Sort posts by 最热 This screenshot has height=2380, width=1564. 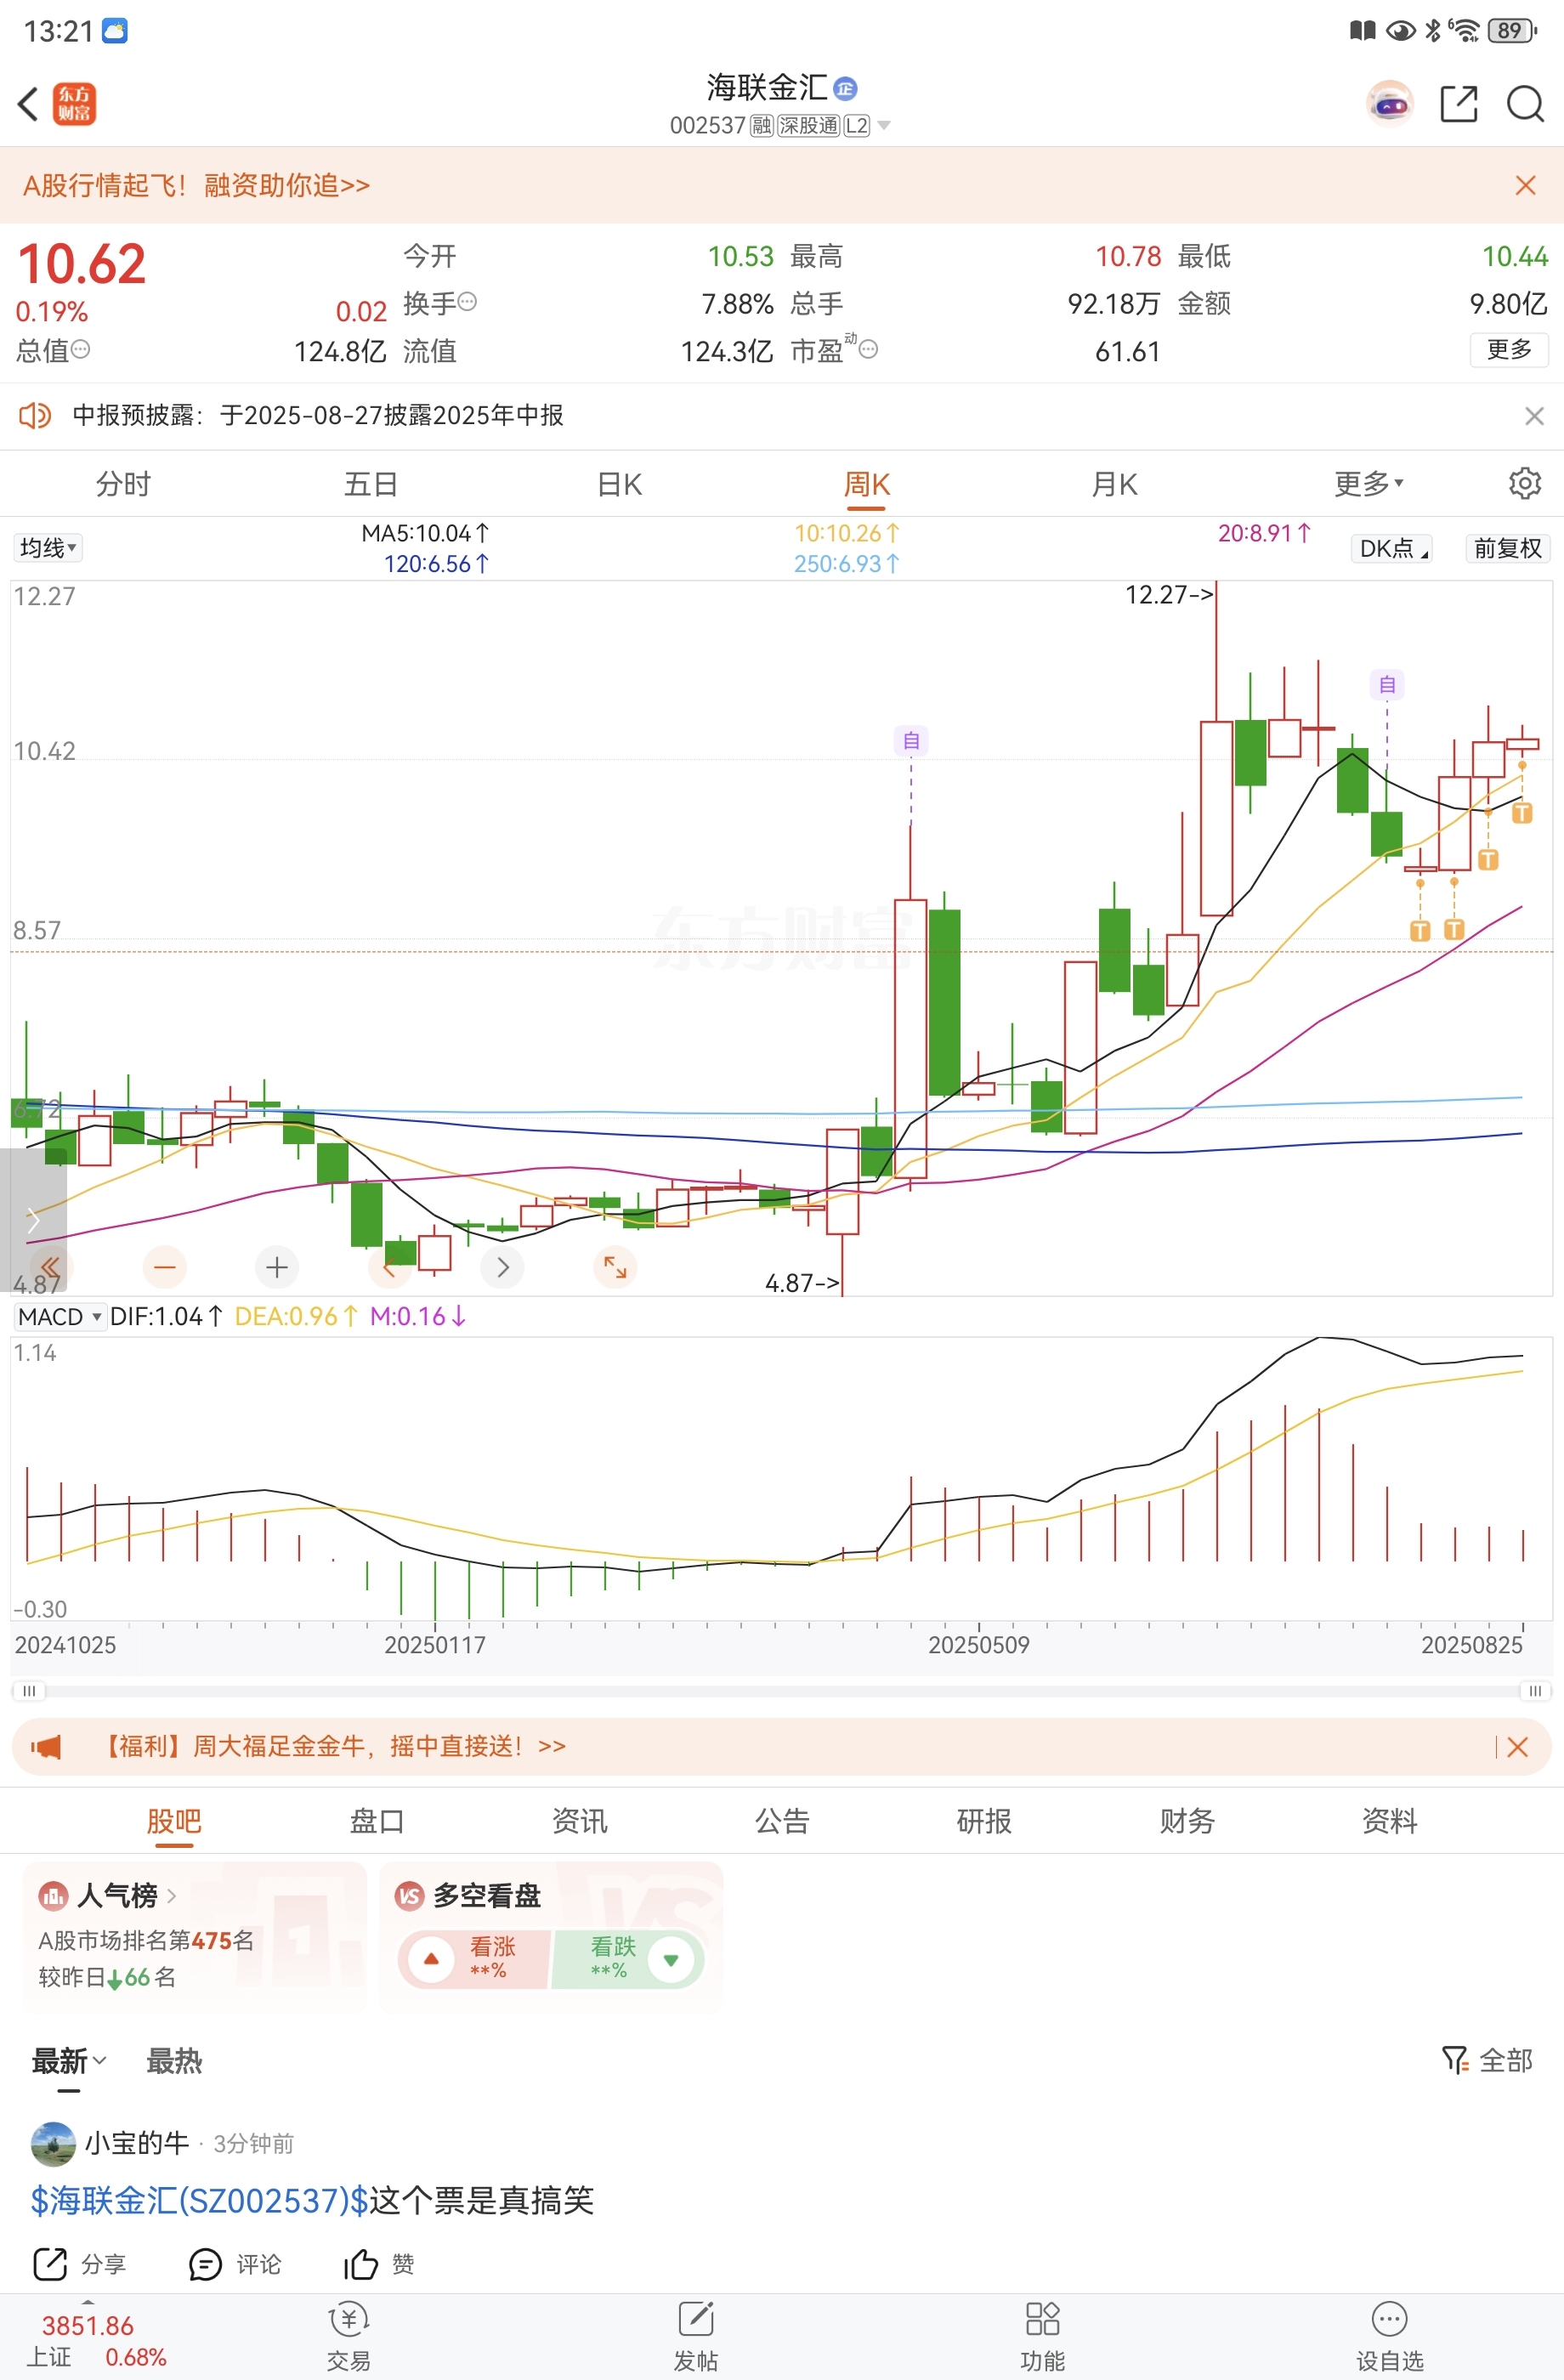tap(174, 2060)
